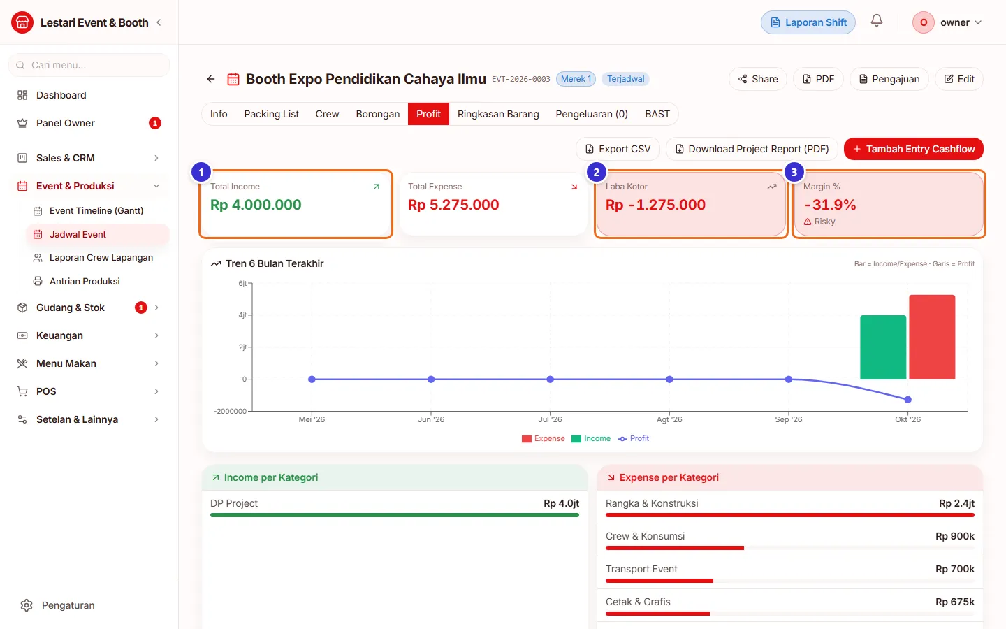
Task: Click the Sales & CRM icon
Action: pos(22,158)
